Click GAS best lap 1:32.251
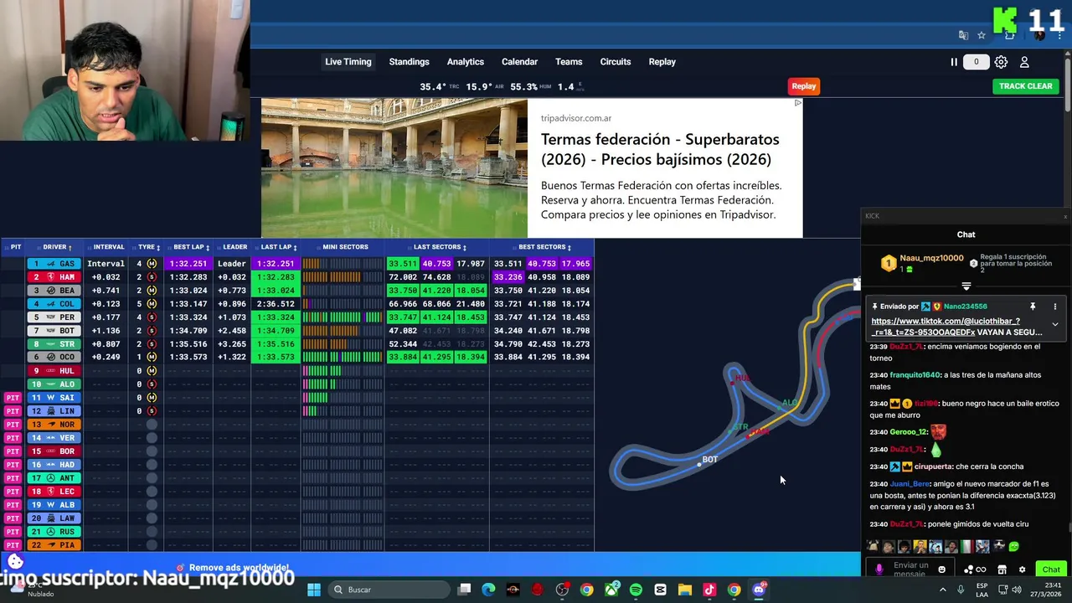 click(188, 264)
